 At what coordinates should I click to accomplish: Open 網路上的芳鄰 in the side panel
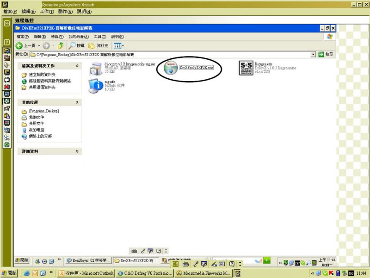(40, 136)
